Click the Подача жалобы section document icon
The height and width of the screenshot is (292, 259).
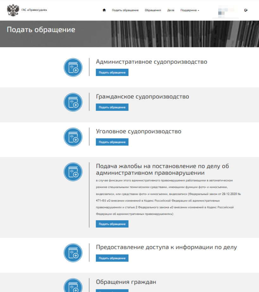point(73,172)
